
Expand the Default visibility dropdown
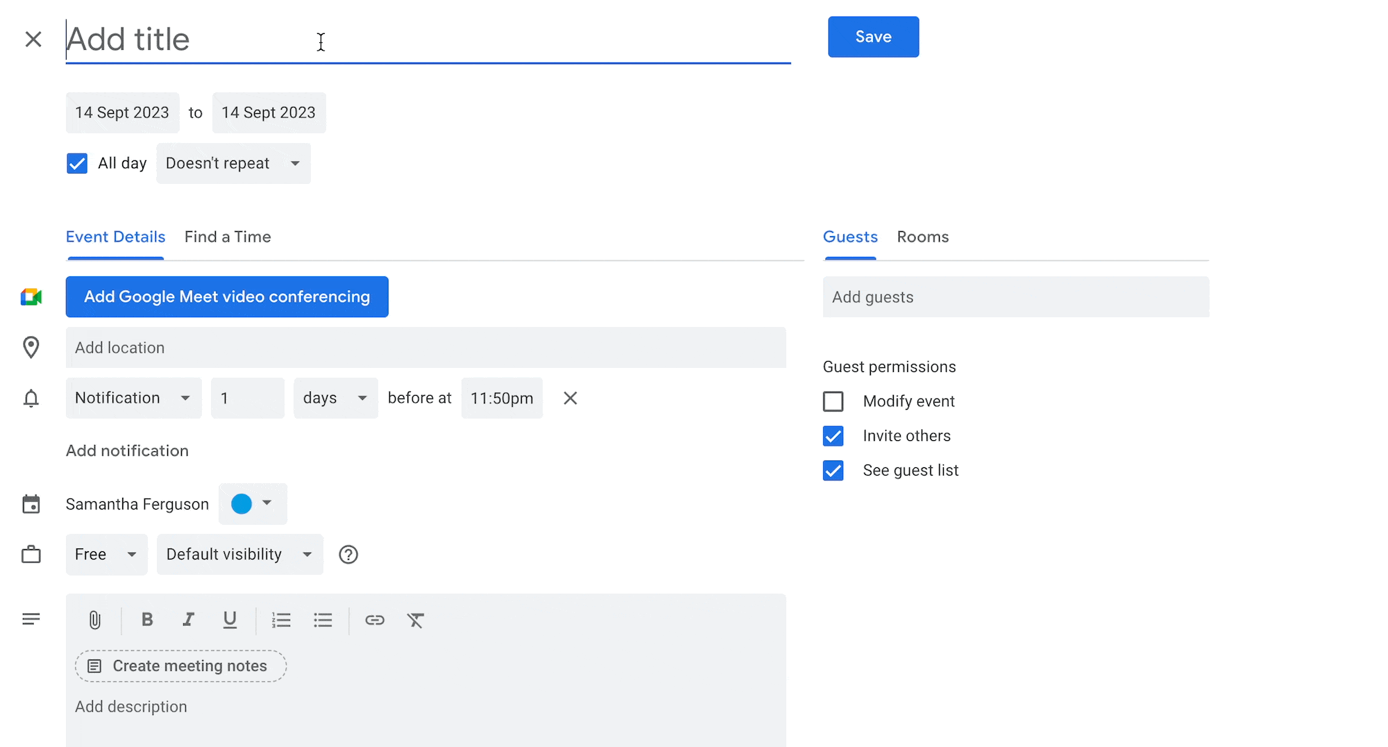(x=239, y=554)
